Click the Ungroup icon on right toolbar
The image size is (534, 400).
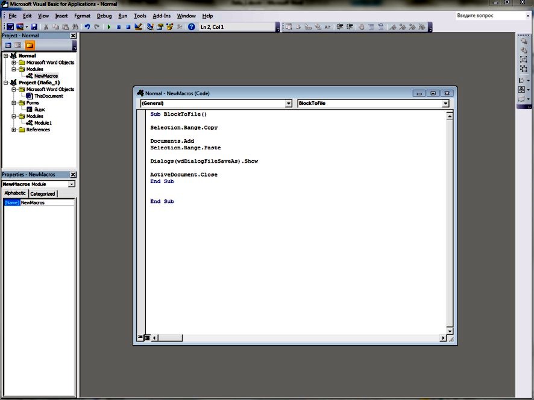tap(523, 69)
